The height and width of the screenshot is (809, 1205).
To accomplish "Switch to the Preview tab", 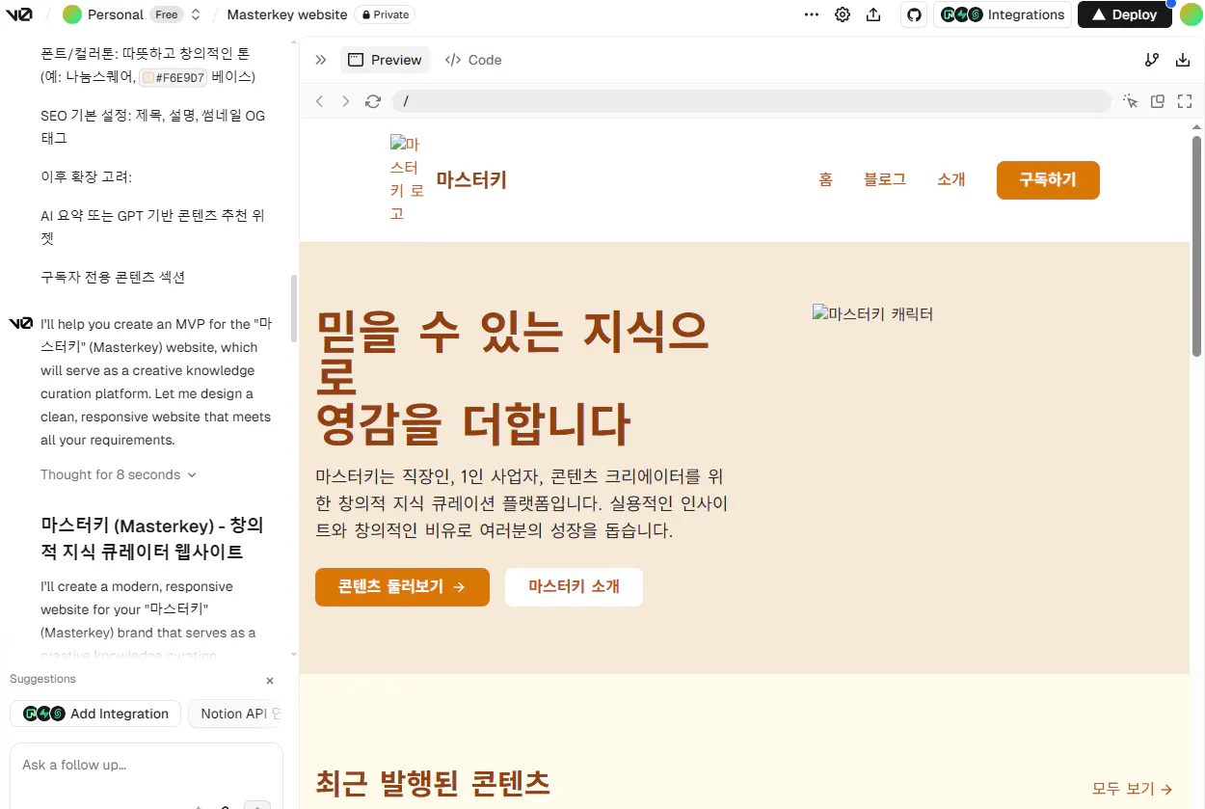I will pyautogui.click(x=385, y=60).
